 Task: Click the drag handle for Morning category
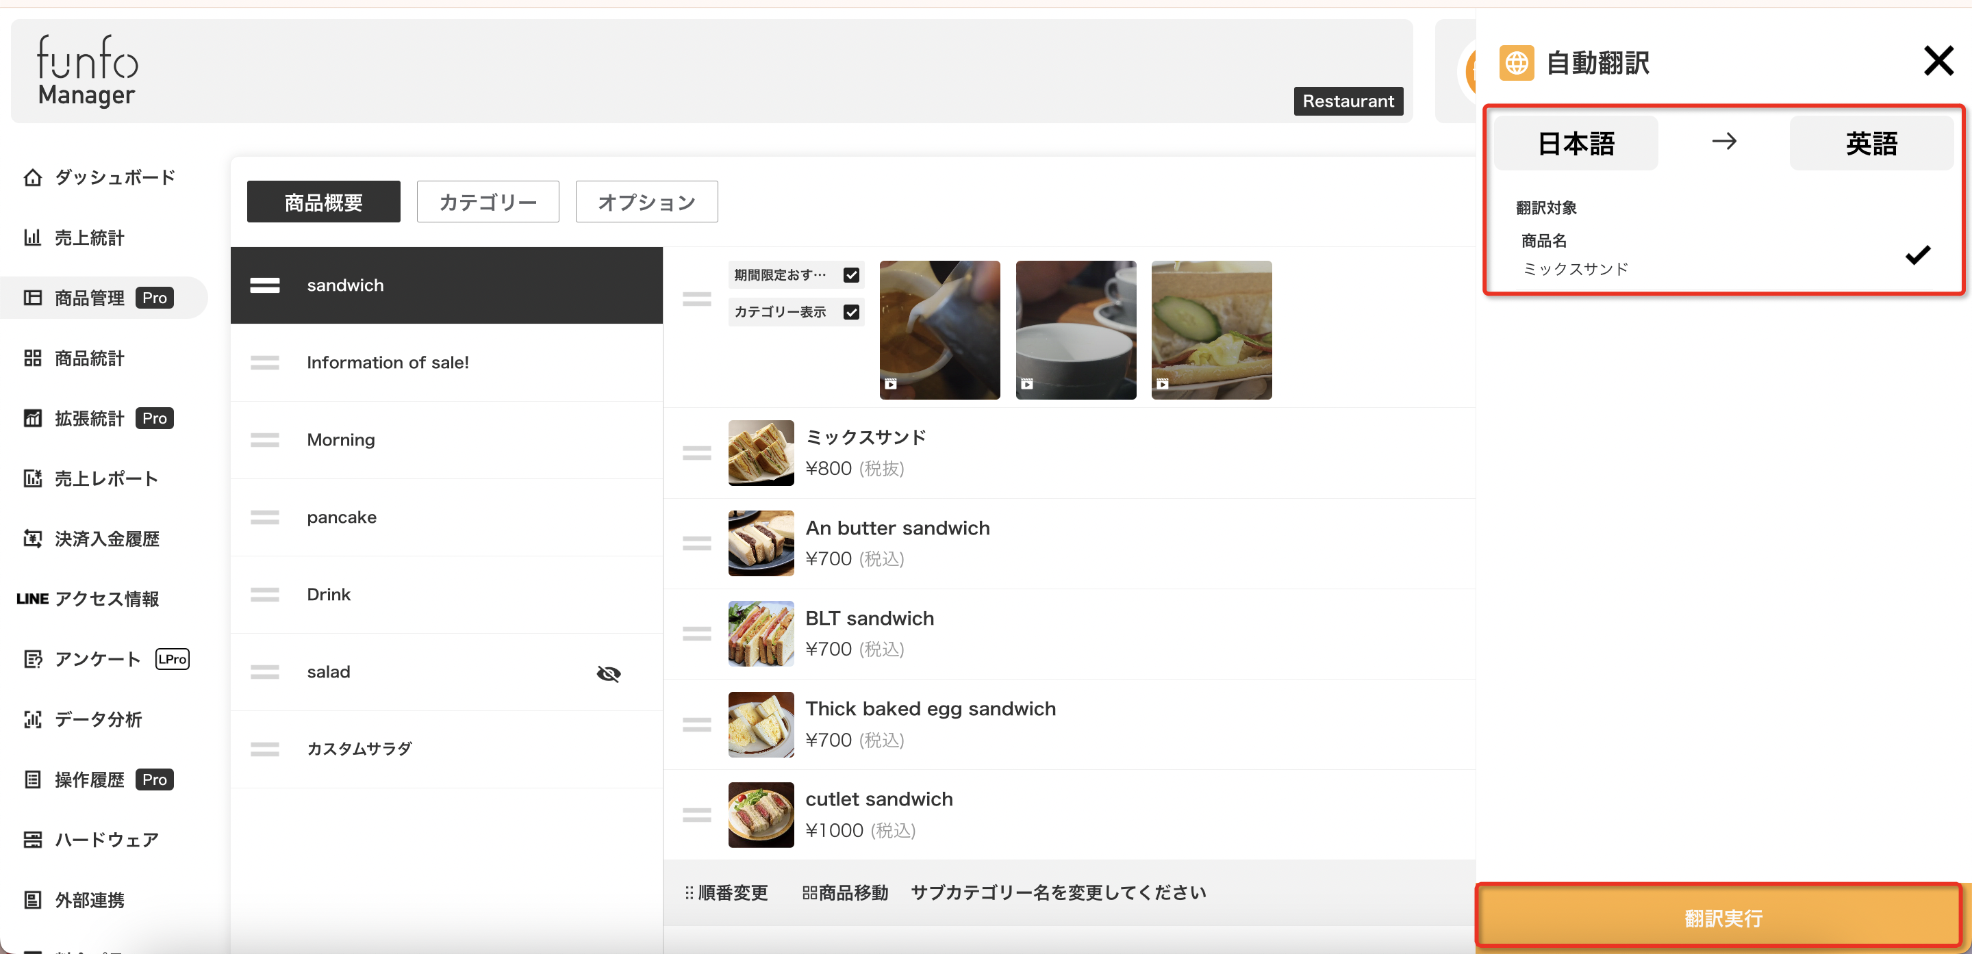(x=265, y=440)
